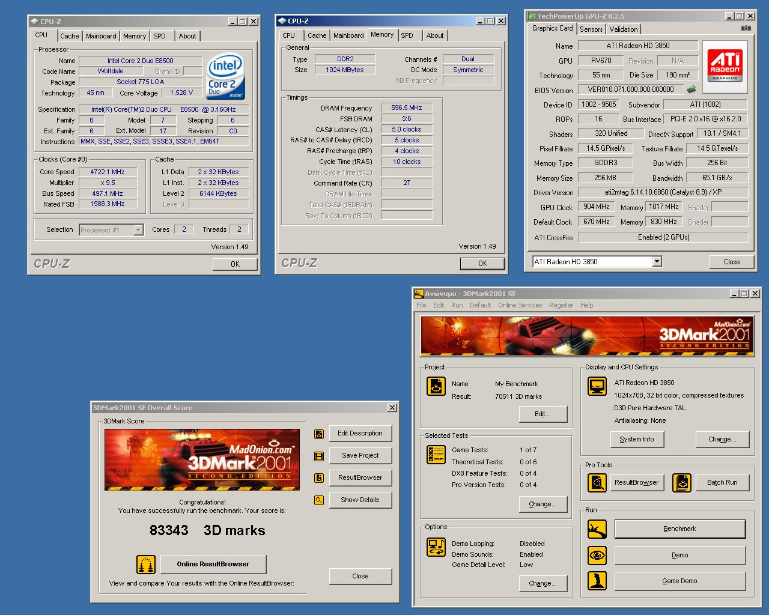Click Game Demo button

(x=680, y=581)
